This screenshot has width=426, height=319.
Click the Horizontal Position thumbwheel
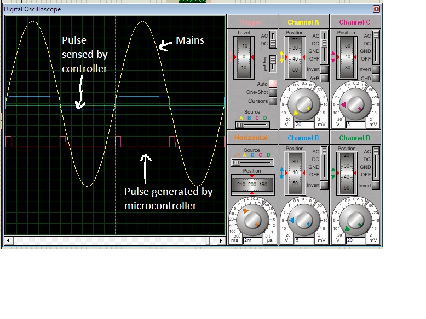252,184
